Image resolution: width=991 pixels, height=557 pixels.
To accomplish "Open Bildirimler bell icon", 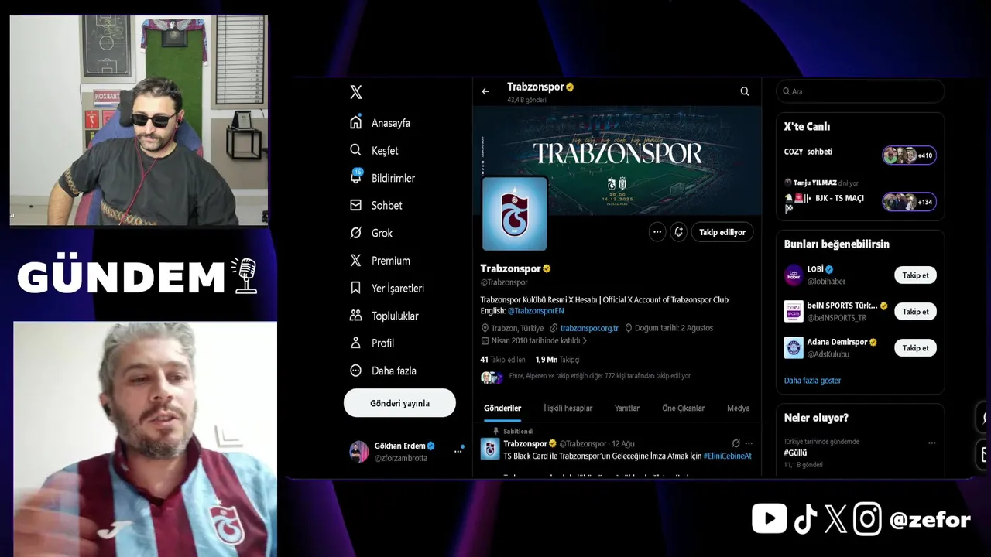I will pyautogui.click(x=356, y=177).
